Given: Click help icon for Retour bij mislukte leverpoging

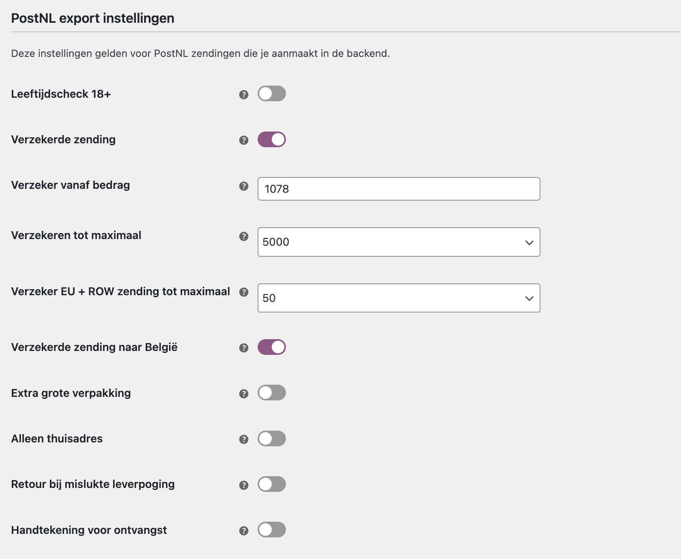Looking at the screenshot, I should 244,484.
